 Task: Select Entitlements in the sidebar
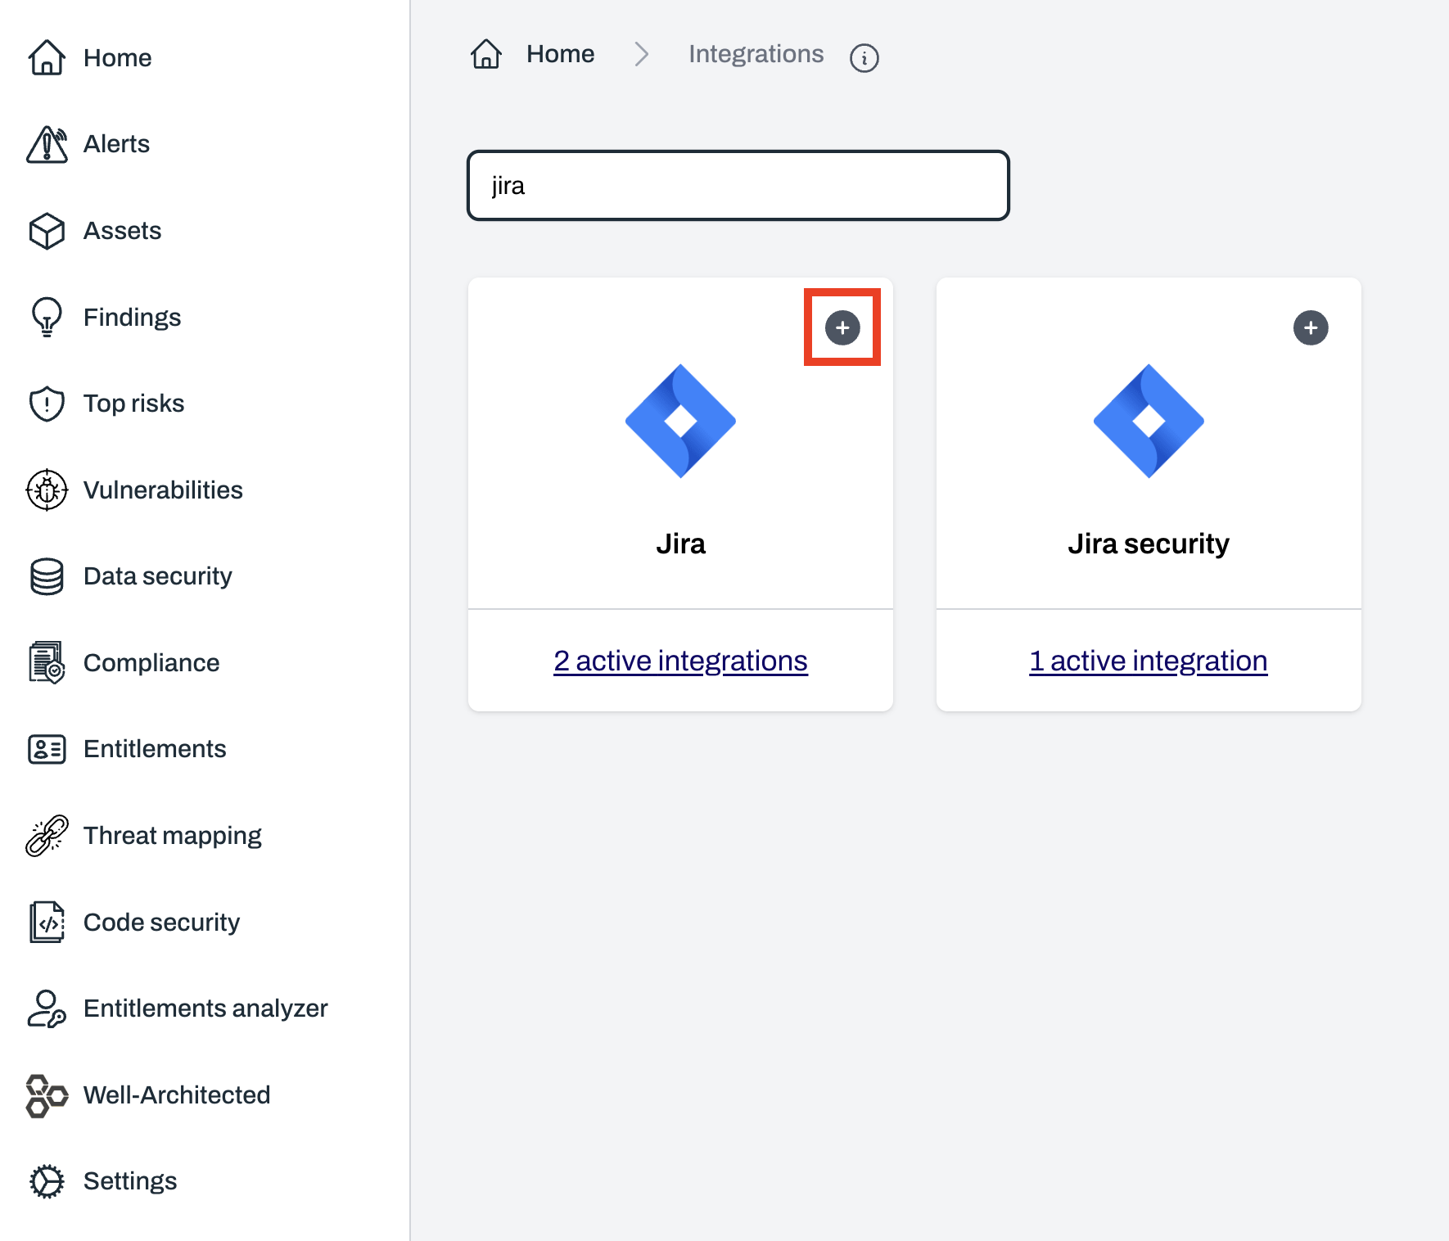[155, 749]
